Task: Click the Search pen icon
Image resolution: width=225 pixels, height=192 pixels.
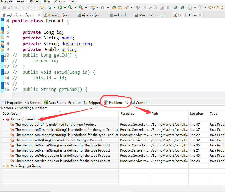Action: [127, 8]
